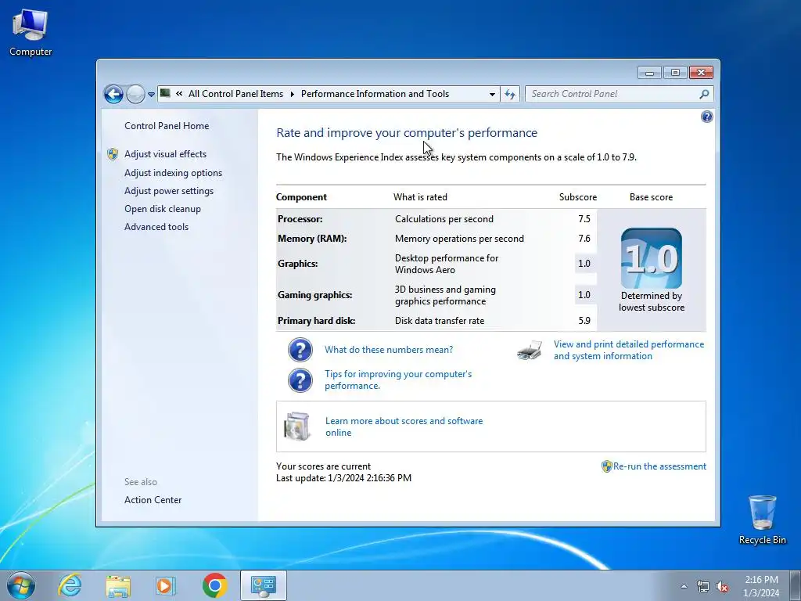801x601 pixels.
Task: Click the Graphics subscore 1.0 cell
Action: [584, 264]
